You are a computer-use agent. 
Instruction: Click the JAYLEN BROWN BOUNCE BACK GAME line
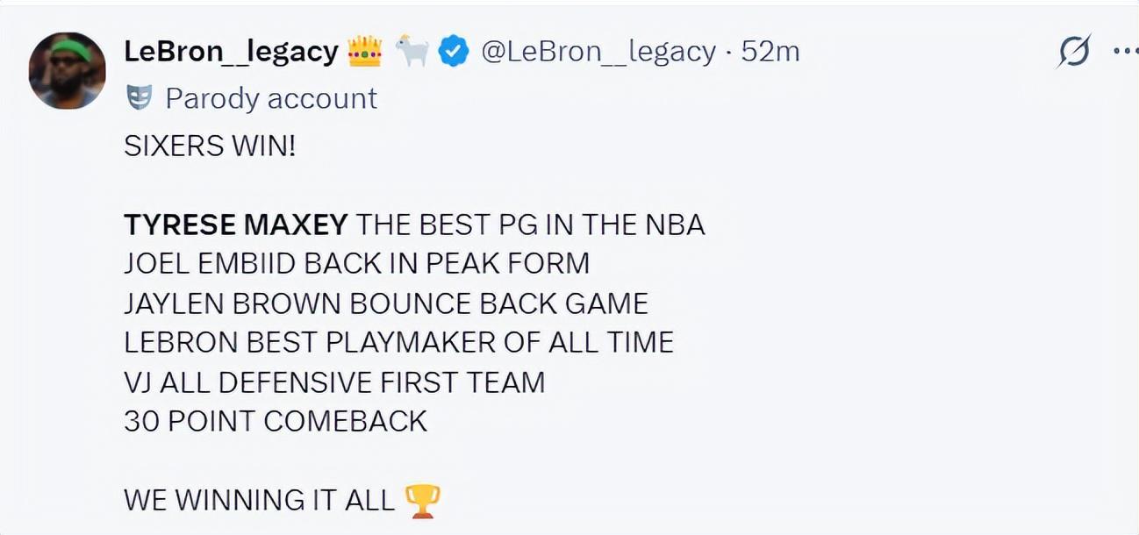click(x=386, y=303)
